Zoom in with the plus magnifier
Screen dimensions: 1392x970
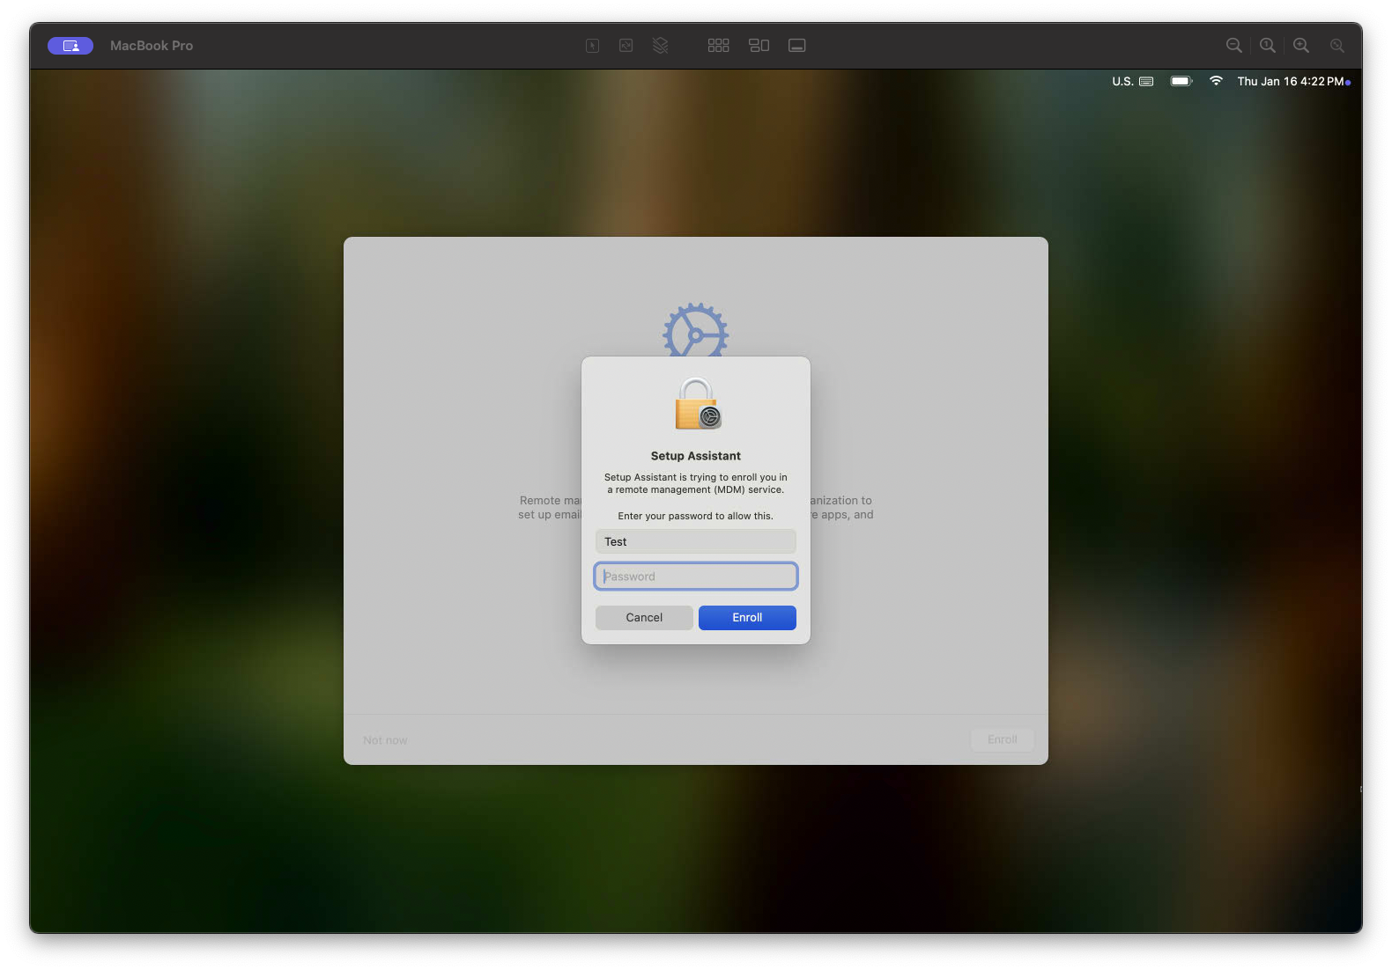[1300, 46]
